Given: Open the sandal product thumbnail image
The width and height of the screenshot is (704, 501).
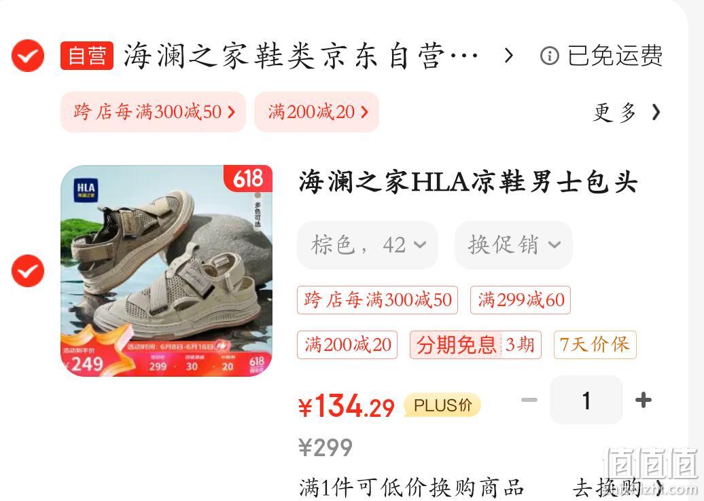Looking at the screenshot, I should pyautogui.click(x=166, y=271).
